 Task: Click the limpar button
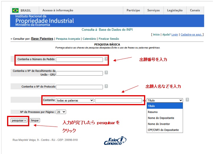(x=35, y=120)
